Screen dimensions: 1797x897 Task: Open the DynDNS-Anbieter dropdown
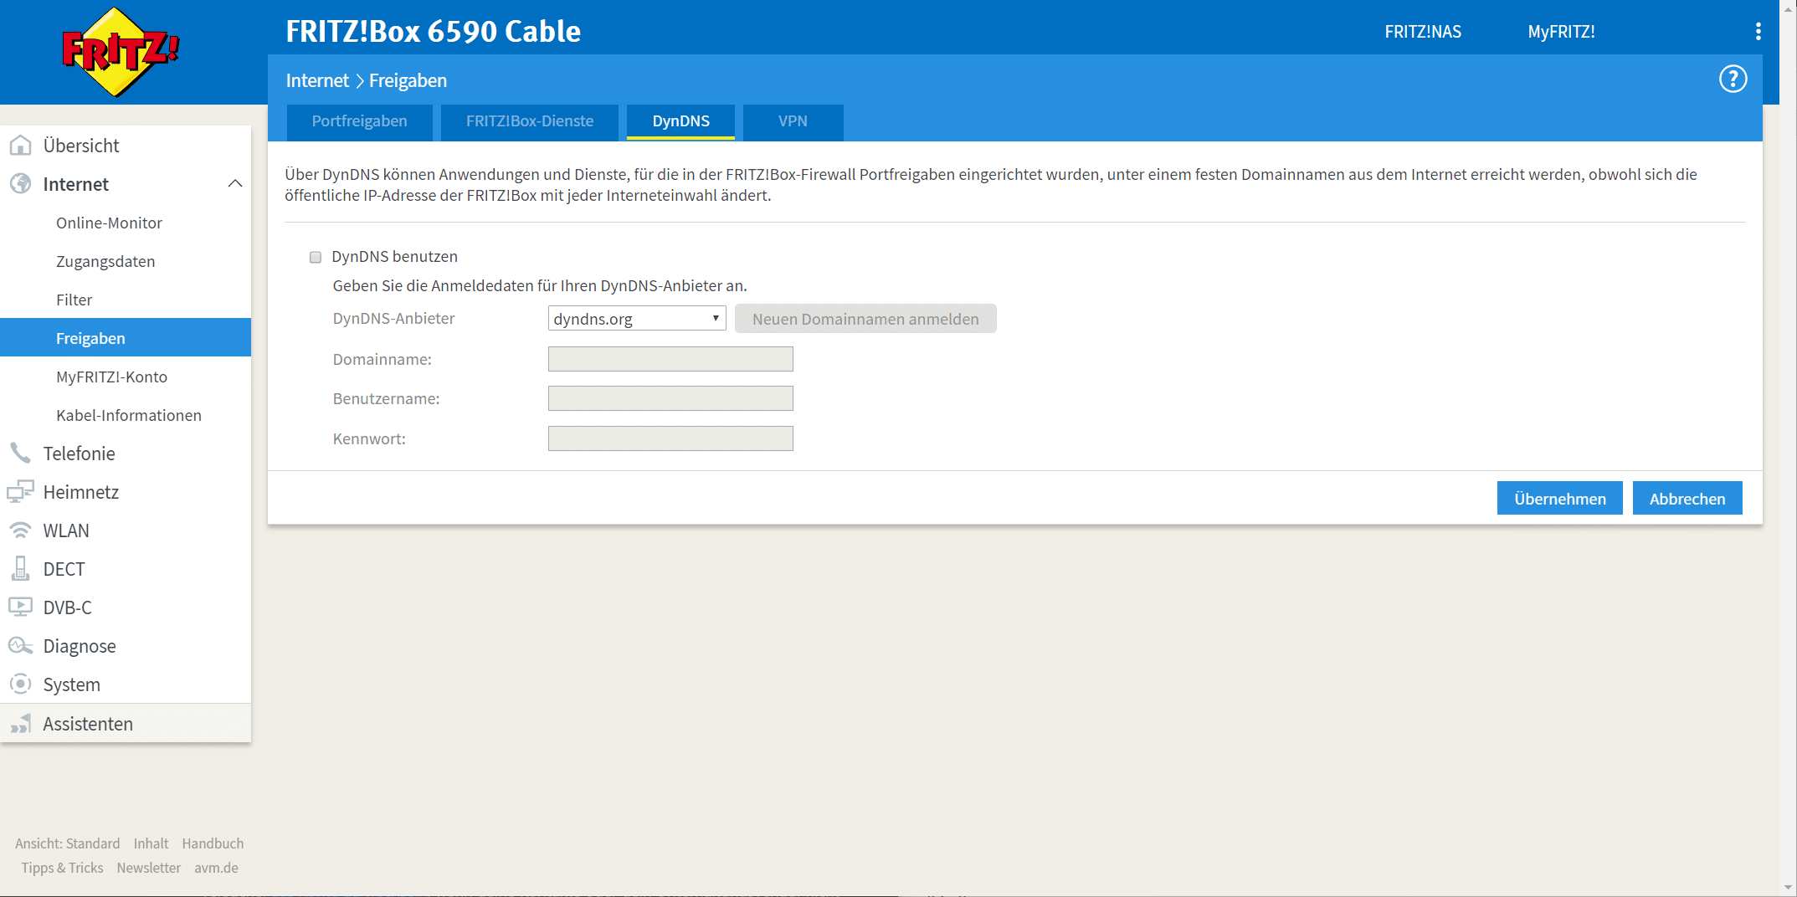point(636,319)
